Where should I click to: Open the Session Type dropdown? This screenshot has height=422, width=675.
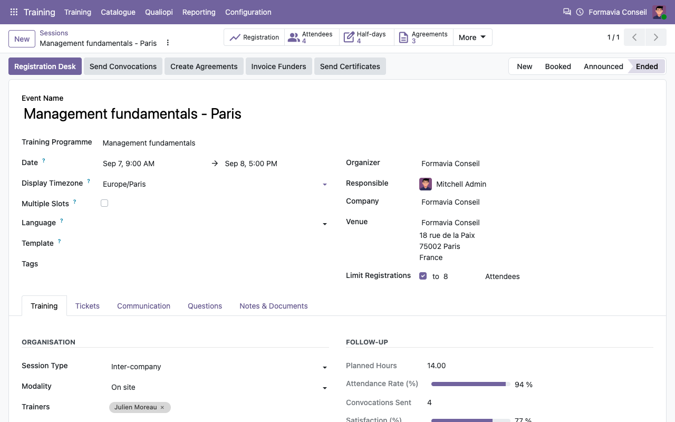(219, 367)
